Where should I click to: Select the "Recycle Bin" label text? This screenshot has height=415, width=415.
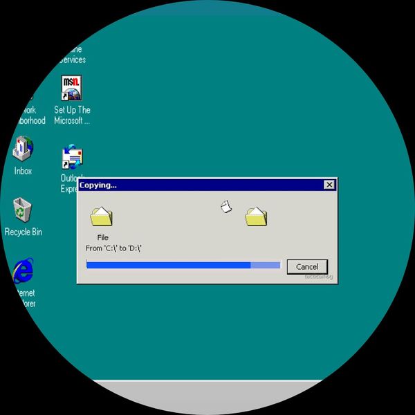[24, 232]
